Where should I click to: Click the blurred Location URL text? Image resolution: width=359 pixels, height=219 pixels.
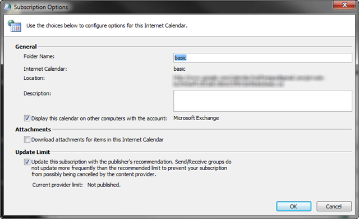coord(248,81)
